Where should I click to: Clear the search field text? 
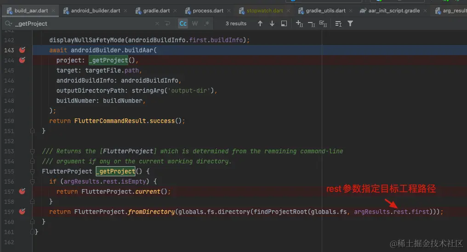[x=157, y=23]
